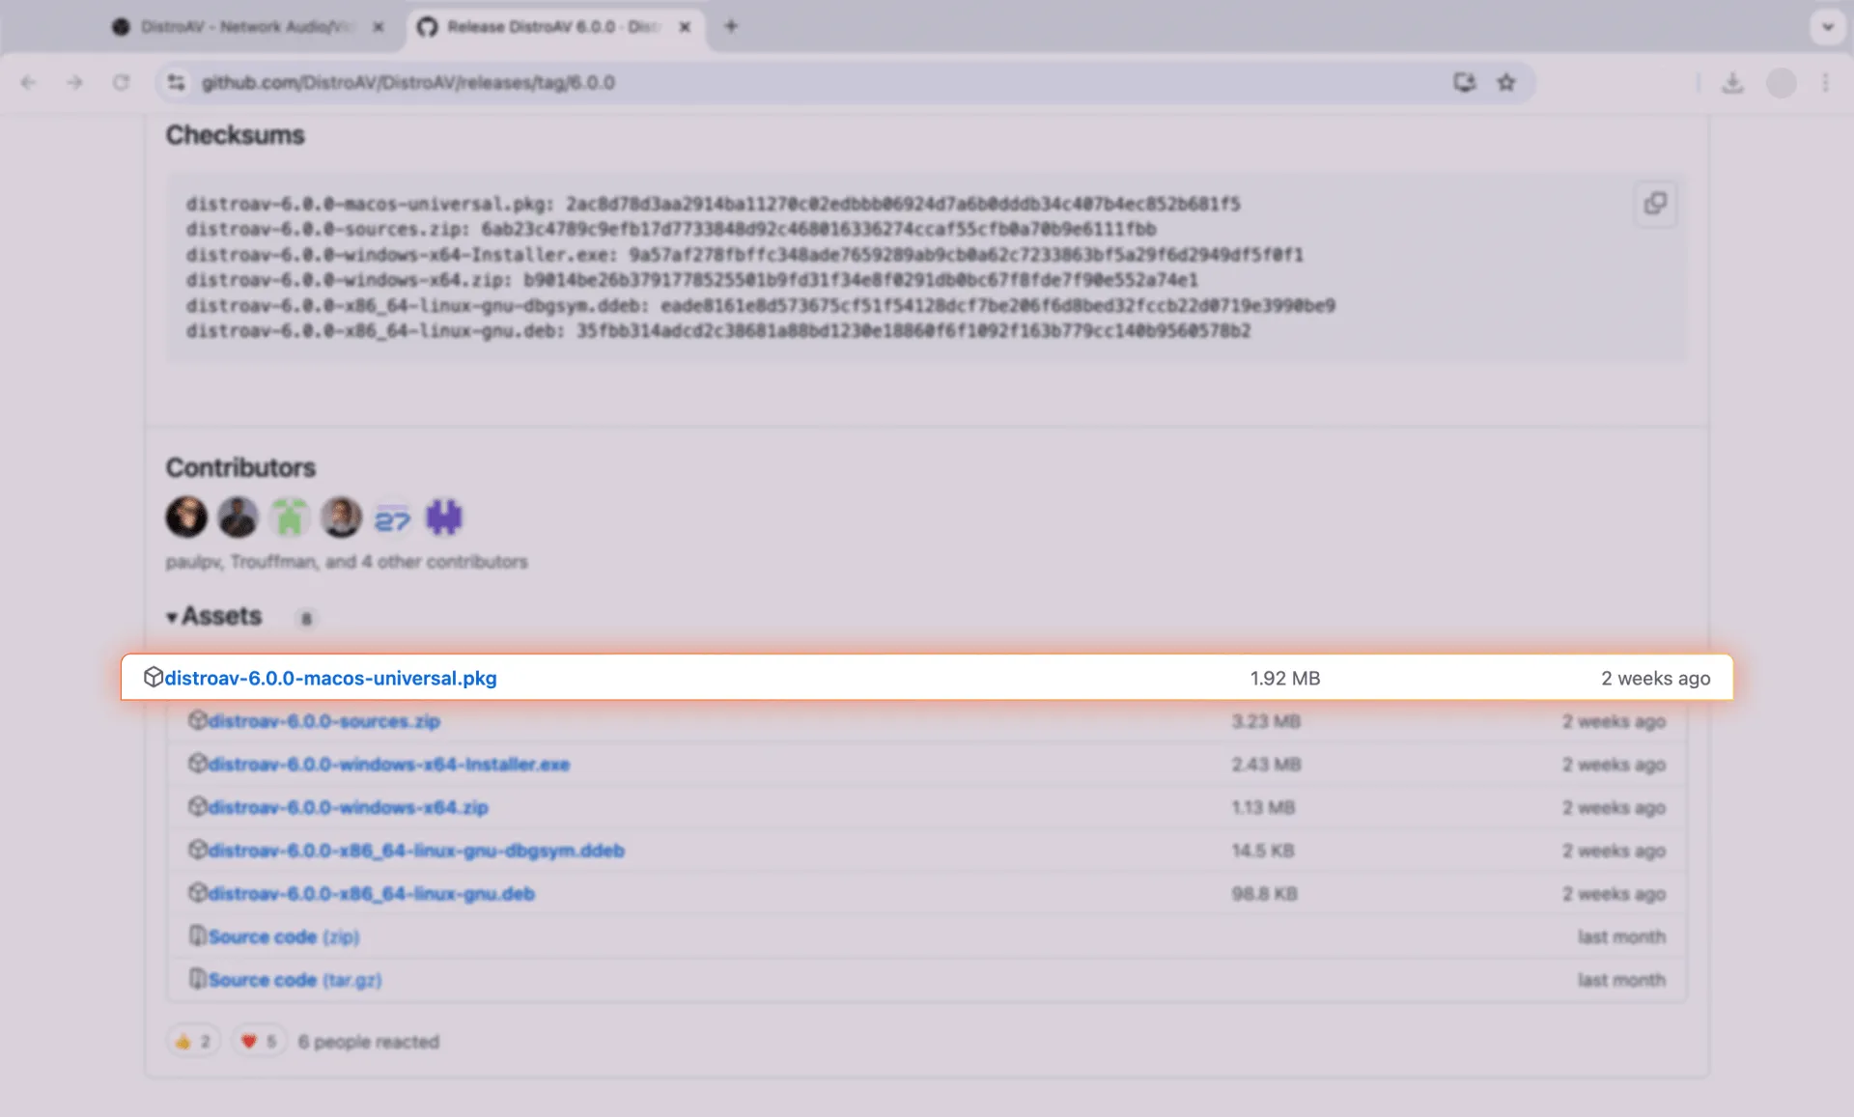Screen dimensions: 1854x1117
Task: Collapse the Assets section
Action: (214, 616)
